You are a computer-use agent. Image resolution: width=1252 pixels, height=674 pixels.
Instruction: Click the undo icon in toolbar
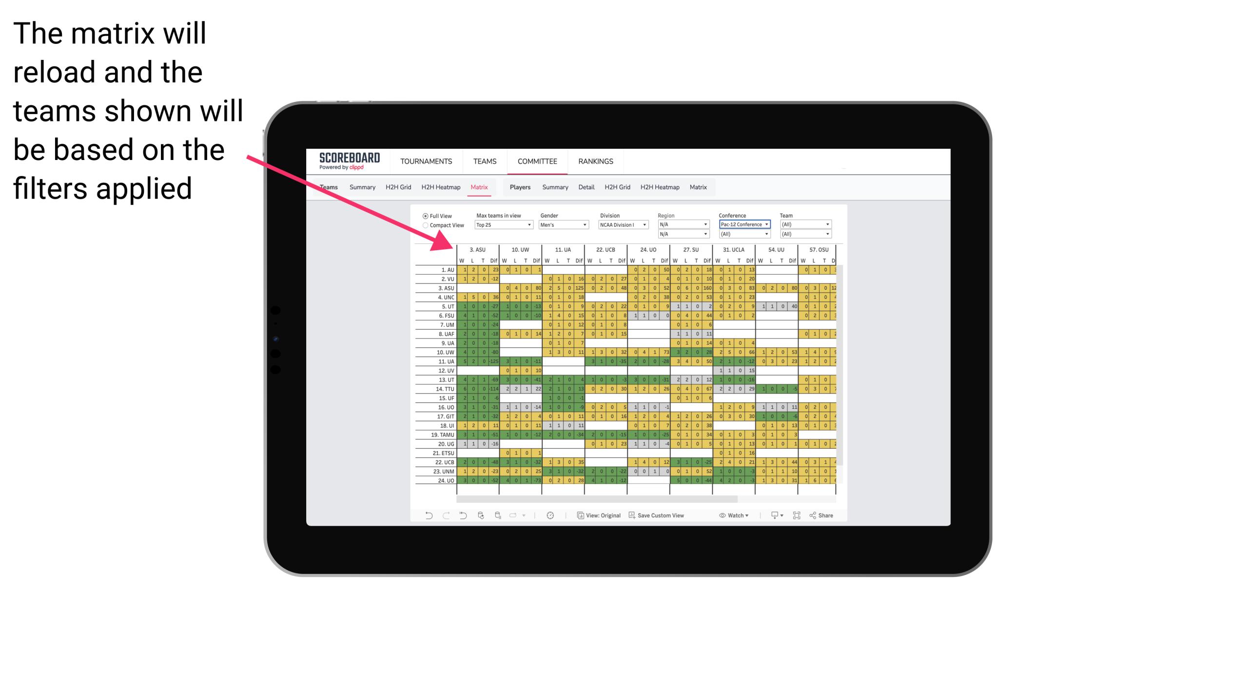pyautogui.click(x=427, y=516)
